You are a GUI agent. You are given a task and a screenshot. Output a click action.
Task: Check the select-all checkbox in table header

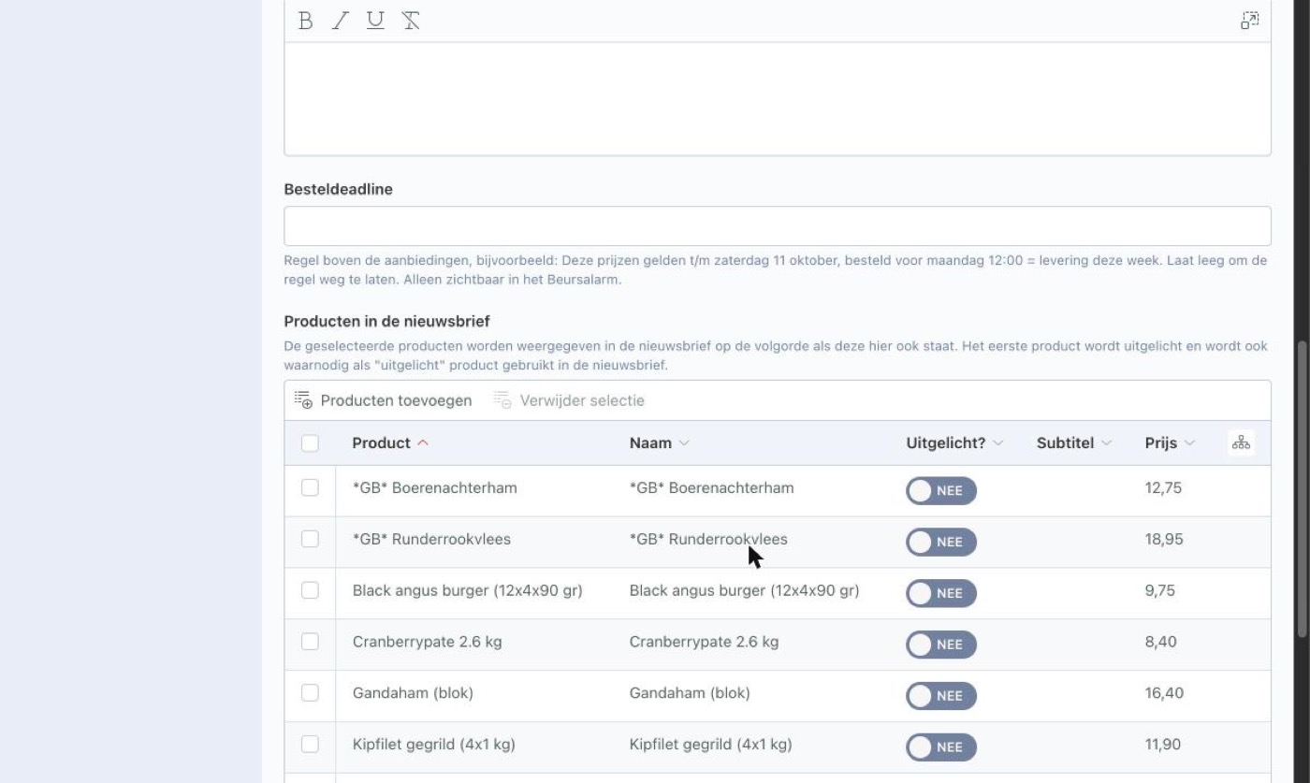point(310,443)
